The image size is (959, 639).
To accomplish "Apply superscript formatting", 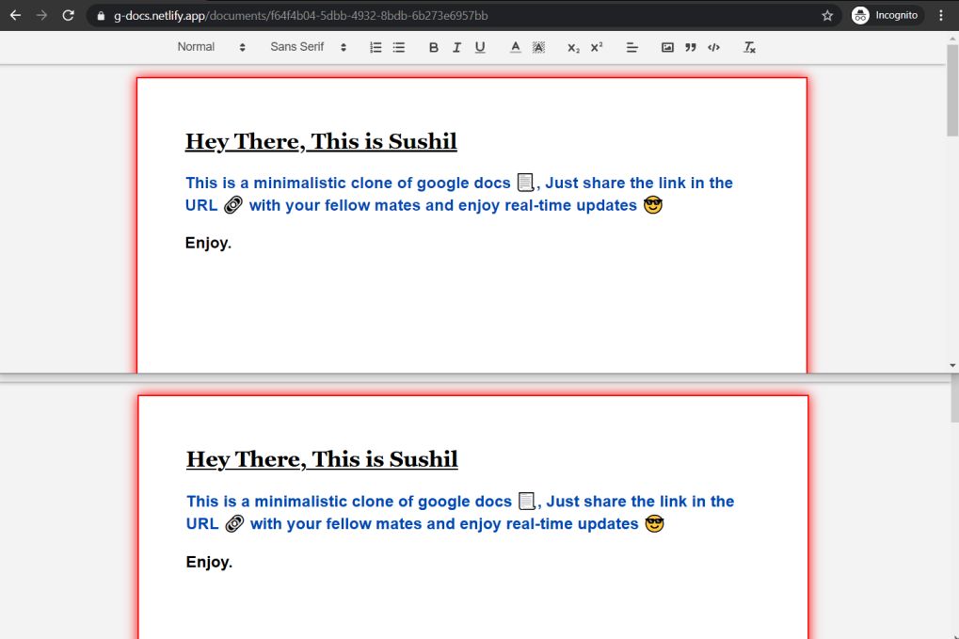I will pos(596,47).
